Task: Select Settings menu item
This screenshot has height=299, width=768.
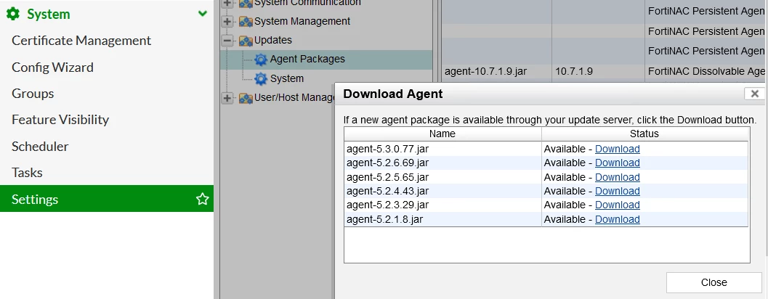Action: [107, 199]
